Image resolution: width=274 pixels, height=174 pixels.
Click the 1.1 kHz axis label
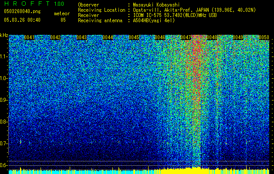coord(4,57)
